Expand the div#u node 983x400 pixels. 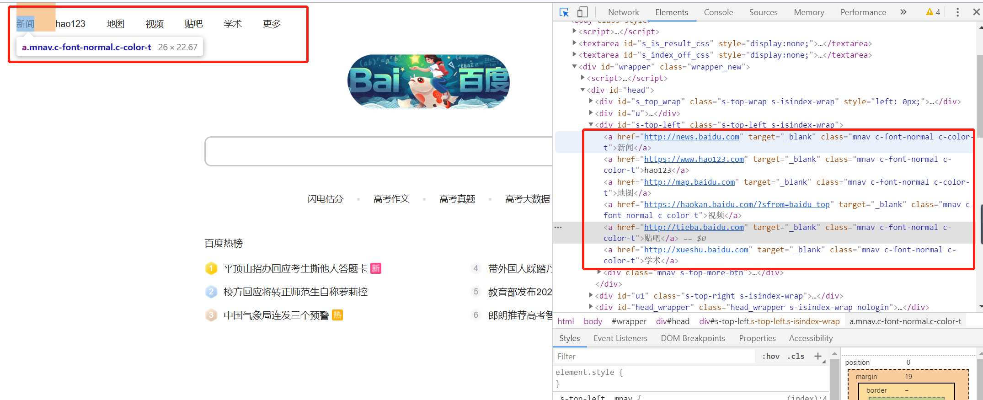coord(591,113)
